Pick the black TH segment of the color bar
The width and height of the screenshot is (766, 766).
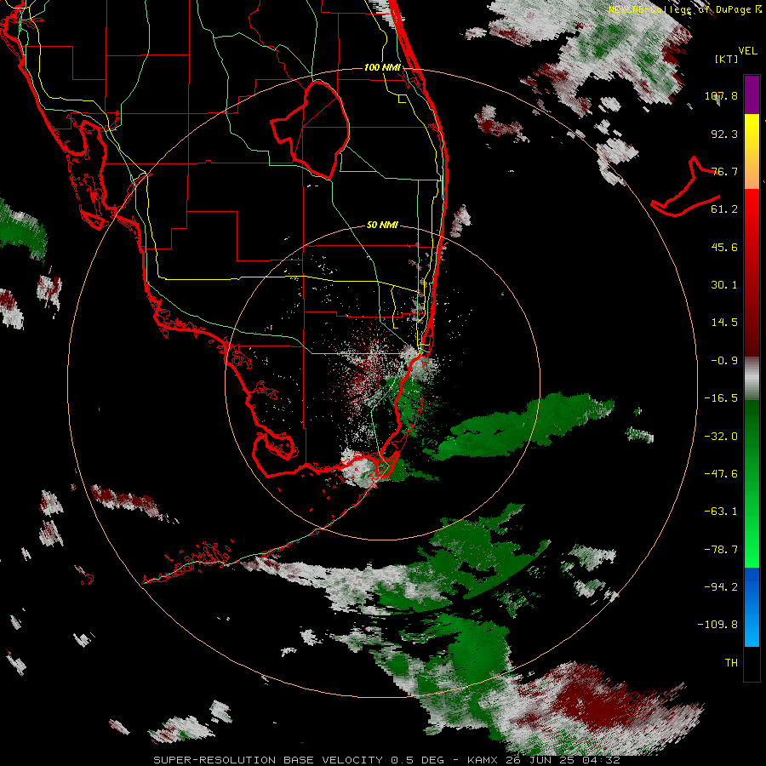pyautogui.click(x=752, y=663)
